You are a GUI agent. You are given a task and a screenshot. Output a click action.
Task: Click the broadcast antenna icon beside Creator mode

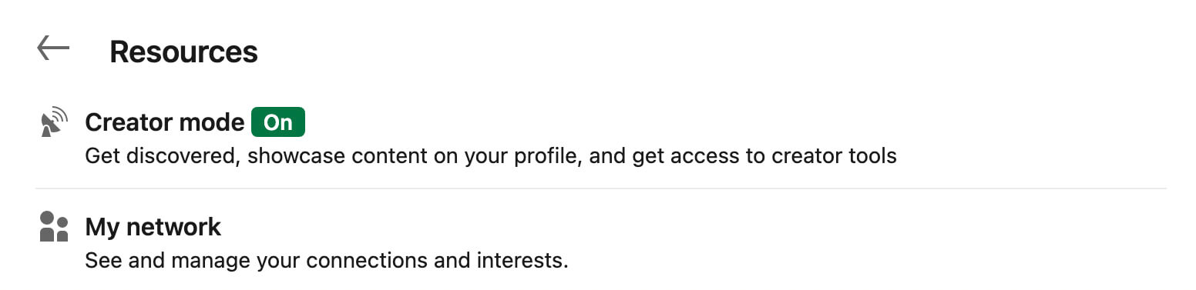pyautogui.click(x=54, y=123)
